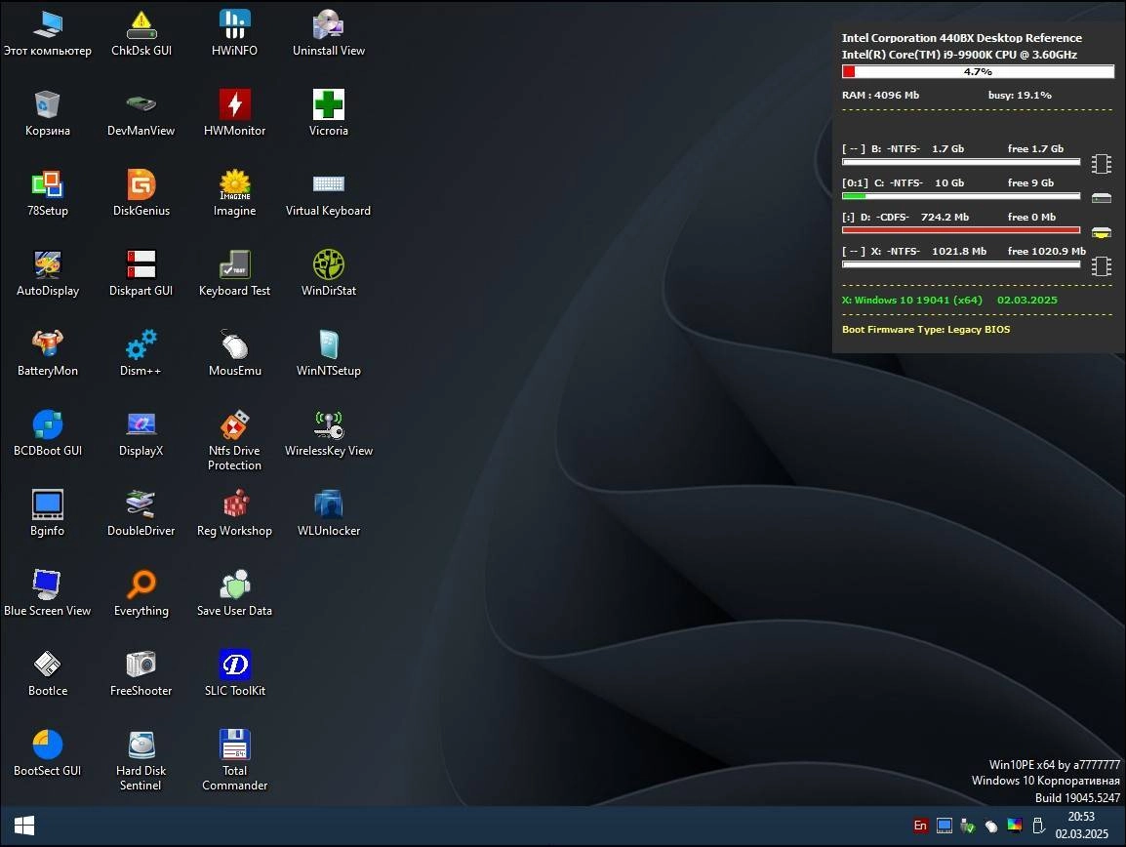Launch BootIce desktop icon
Image resolution: width=1126 pixels, height=847 pixels.
(x=48, y=673)
